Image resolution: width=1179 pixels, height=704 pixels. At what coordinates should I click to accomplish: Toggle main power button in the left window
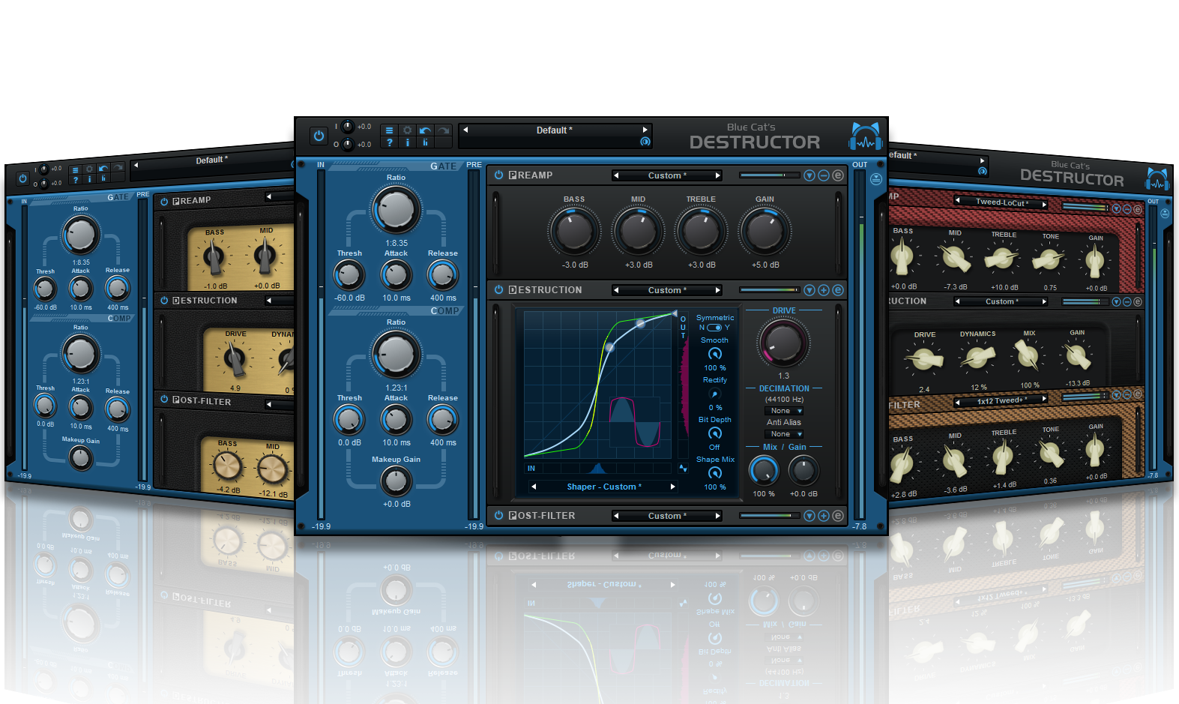(22, 178)
